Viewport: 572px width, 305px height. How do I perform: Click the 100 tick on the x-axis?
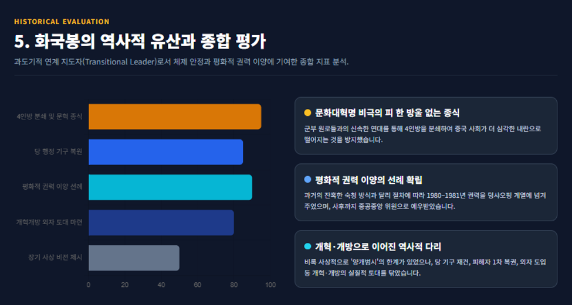click(270, 285)
